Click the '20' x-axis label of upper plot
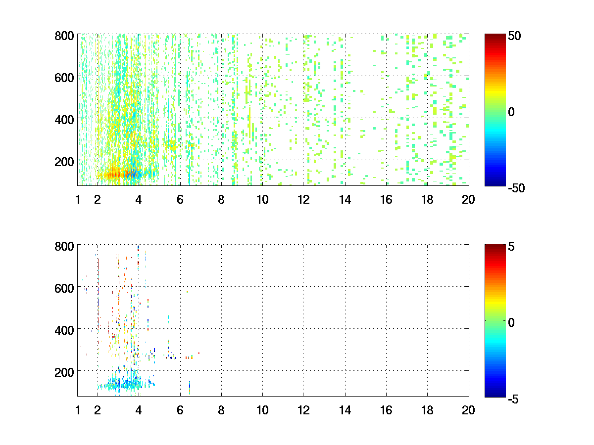The image size is (594, 445). pos(468,200)
